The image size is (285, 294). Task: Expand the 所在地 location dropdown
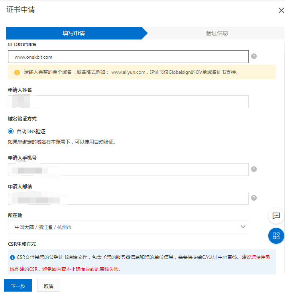(128, 227)
